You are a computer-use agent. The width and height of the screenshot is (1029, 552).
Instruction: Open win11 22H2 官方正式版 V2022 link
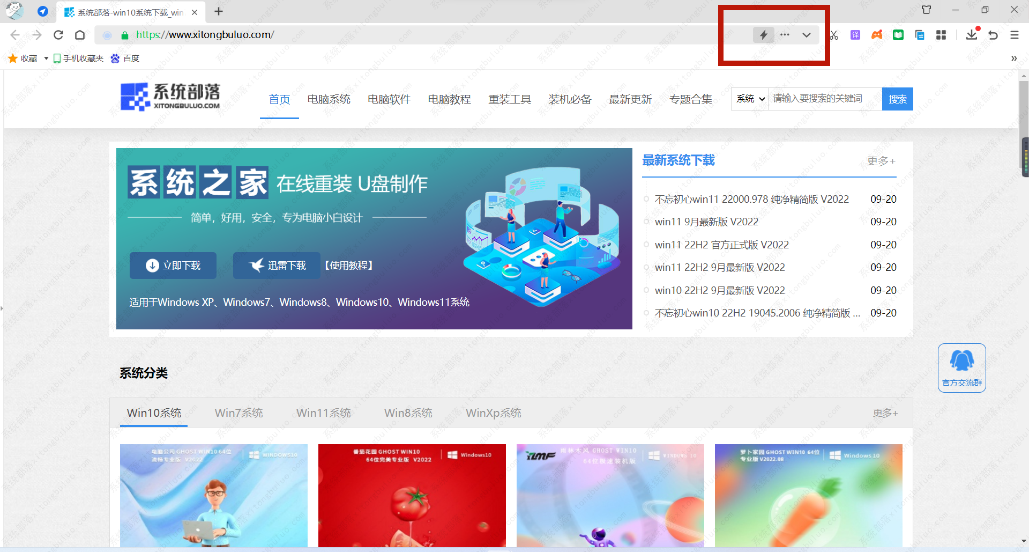coord(722,245)
